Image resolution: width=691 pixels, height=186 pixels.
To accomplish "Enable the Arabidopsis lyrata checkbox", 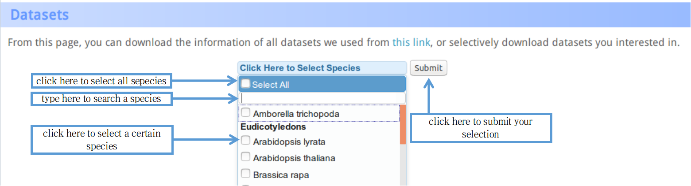I will pos(245,141).
